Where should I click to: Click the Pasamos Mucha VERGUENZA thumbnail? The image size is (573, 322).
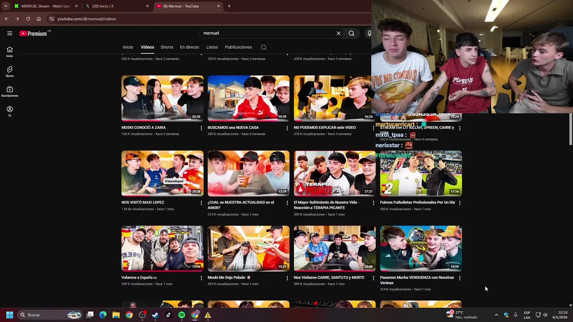tap(421, 248)
